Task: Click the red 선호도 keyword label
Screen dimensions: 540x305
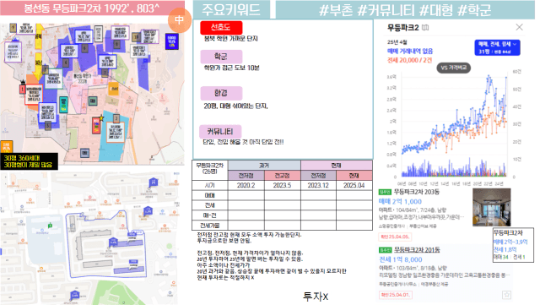Action: tap(221, 28)
